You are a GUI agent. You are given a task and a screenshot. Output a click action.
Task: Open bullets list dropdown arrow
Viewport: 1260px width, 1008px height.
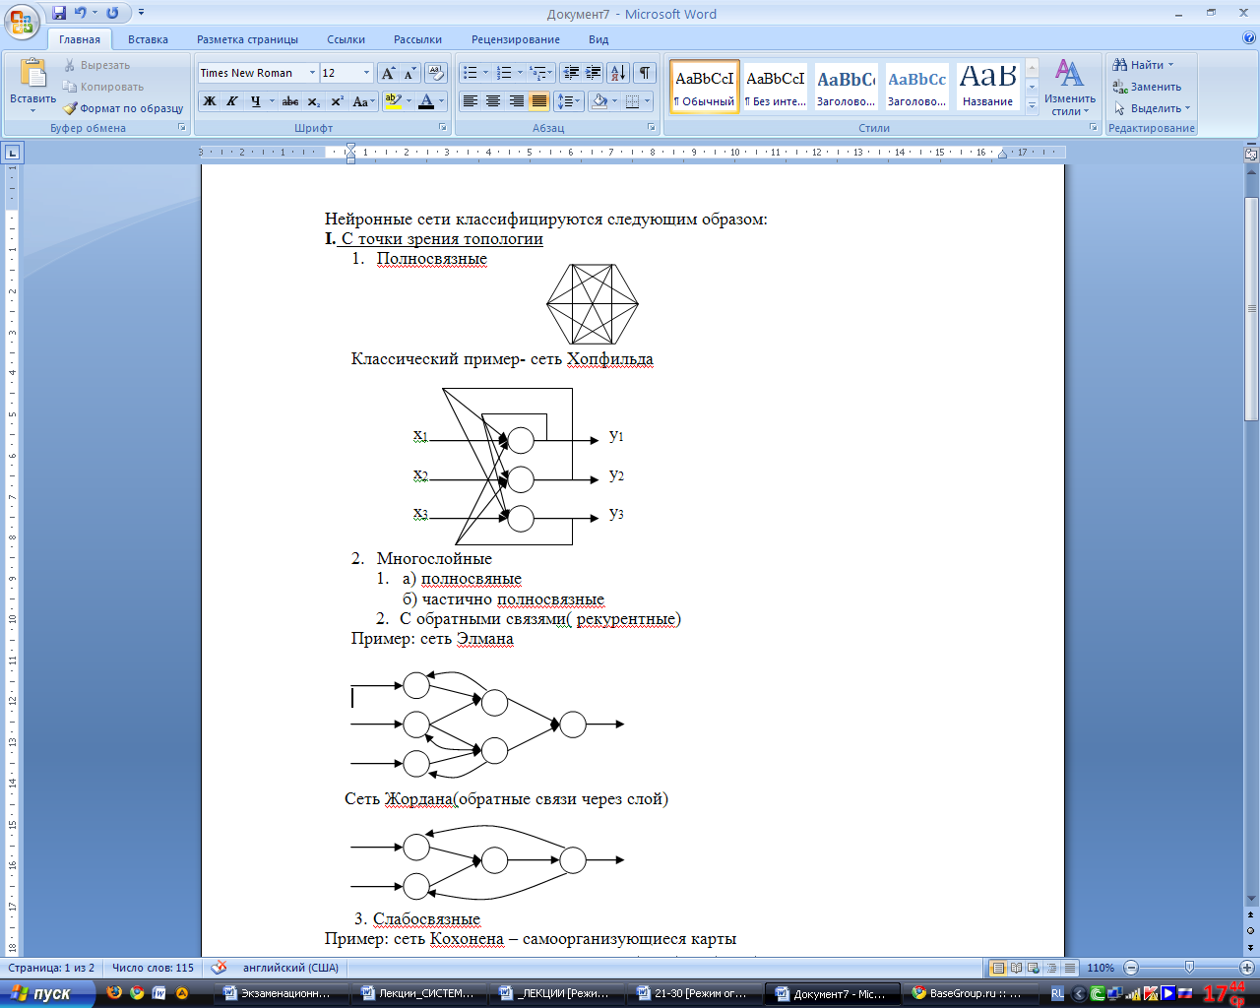tap(485, 73)
